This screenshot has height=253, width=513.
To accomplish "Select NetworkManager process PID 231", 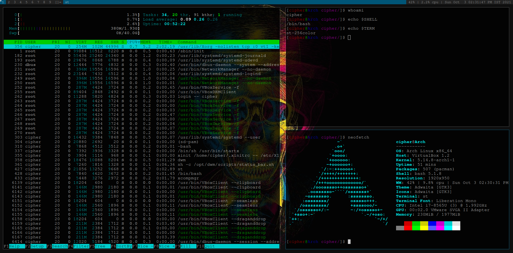I will (142, 69).
